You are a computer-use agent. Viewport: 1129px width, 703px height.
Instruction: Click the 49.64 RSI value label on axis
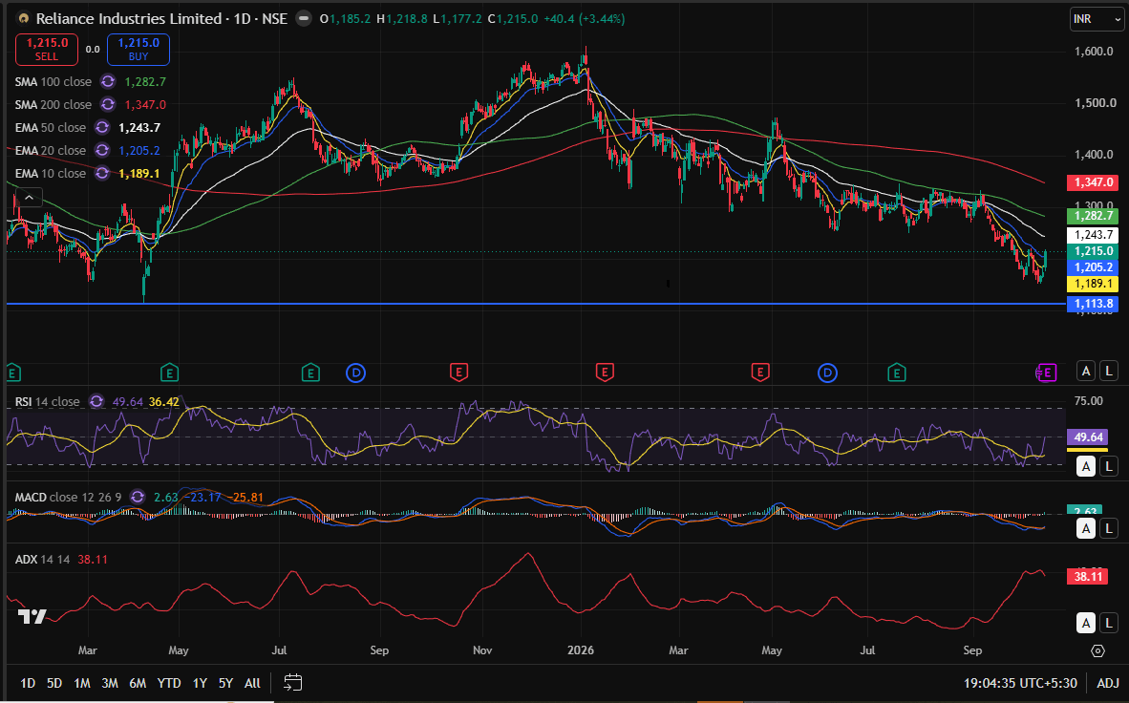[x=1088, y=437]
